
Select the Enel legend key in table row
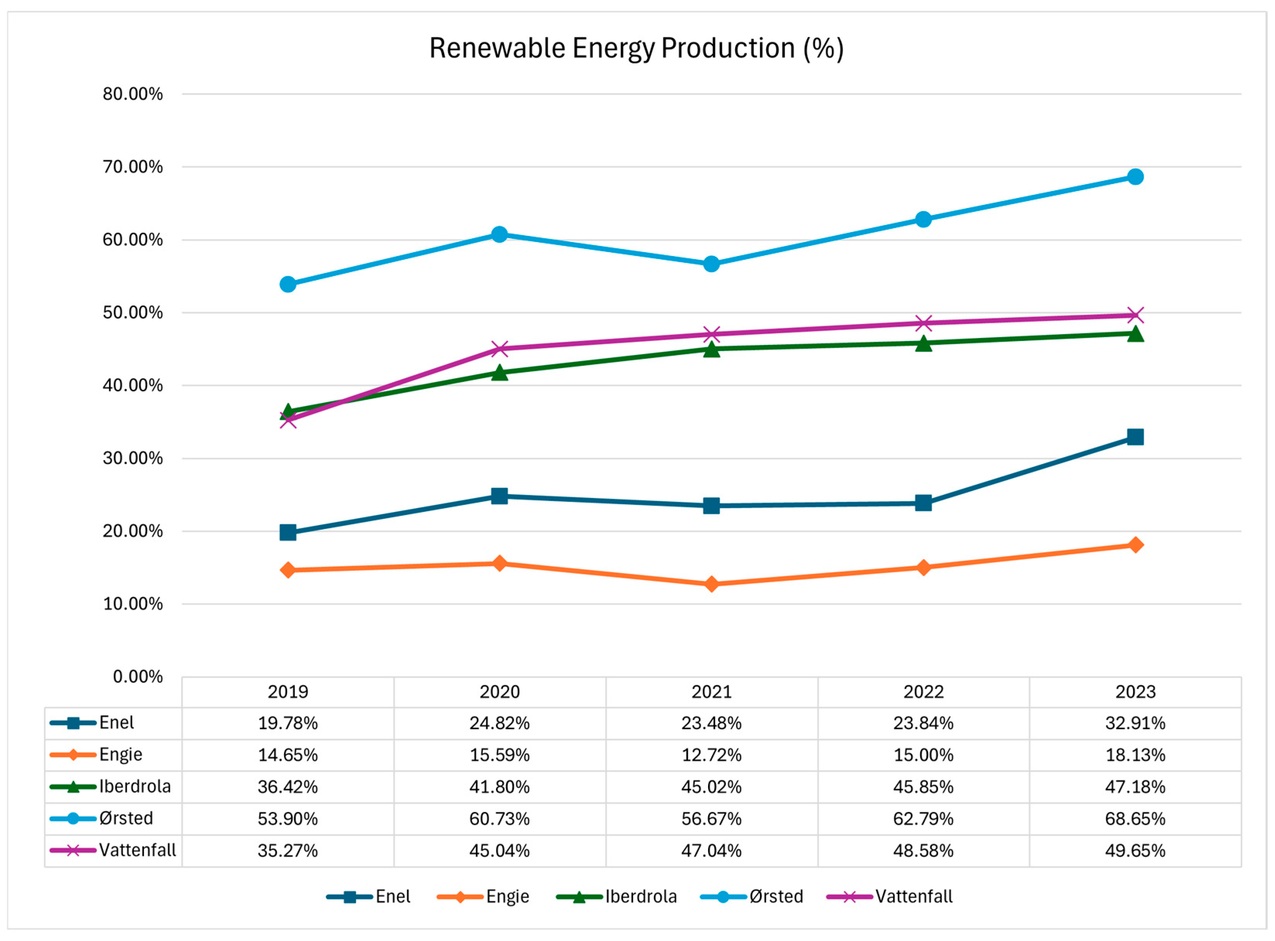click(73, 723)
